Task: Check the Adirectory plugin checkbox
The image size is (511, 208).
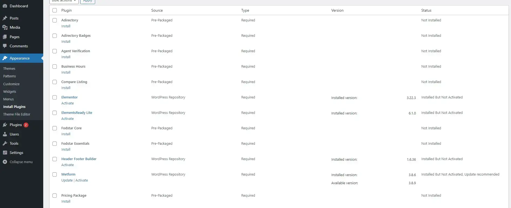Action: point(55,20)
